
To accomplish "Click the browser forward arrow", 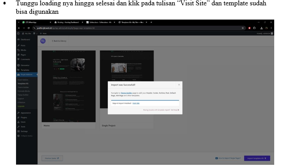I will (24, 28).
